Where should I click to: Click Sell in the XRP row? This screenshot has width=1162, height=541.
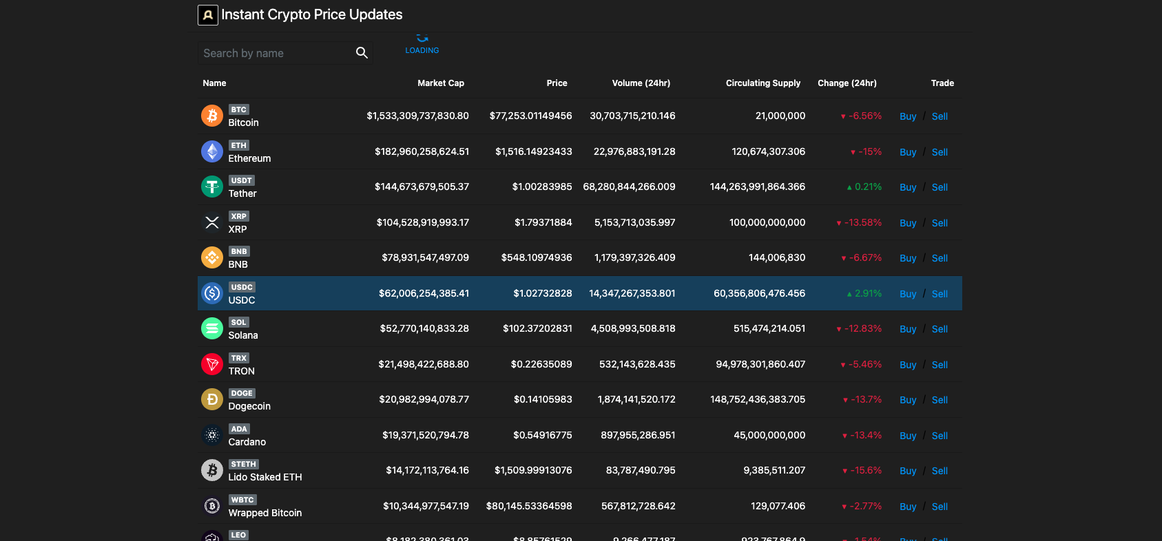click(x=940, y=223)
